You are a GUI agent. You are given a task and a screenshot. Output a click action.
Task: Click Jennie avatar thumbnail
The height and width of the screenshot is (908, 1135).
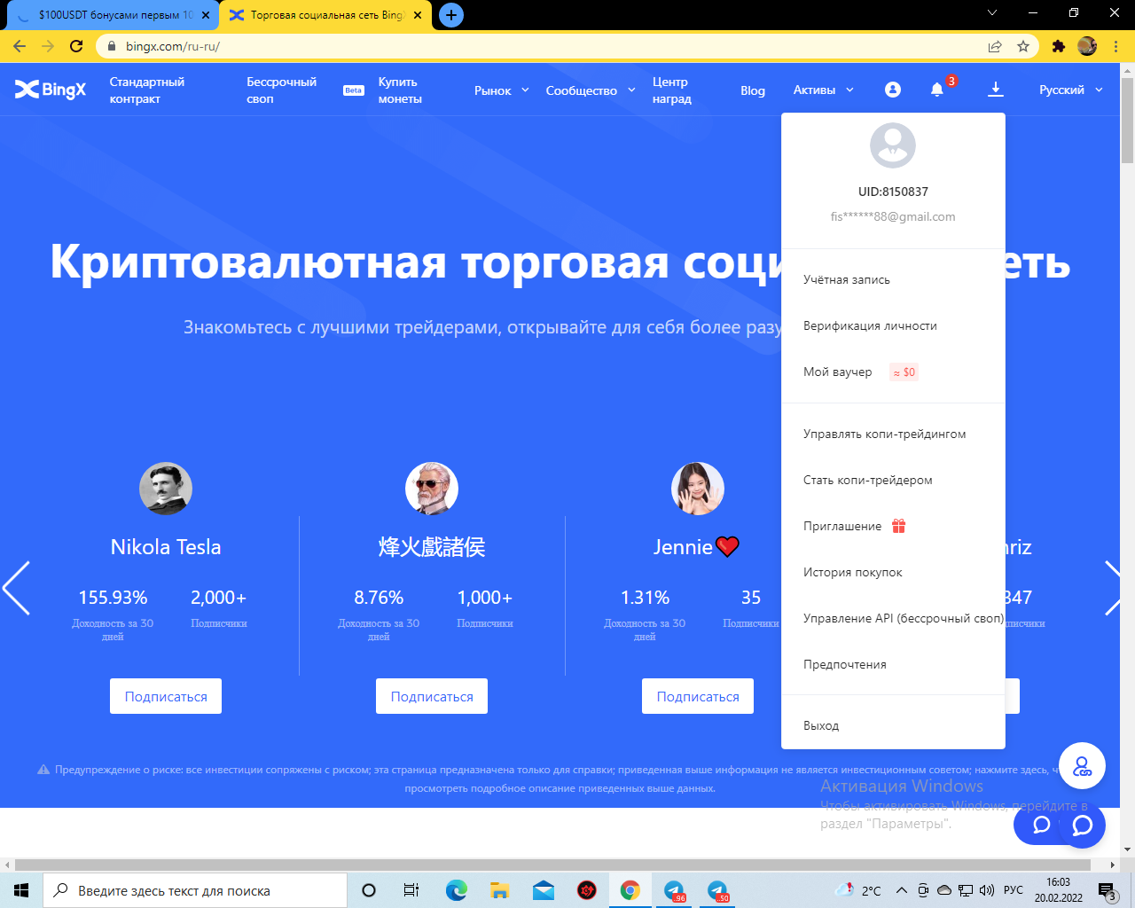(698, 489)
